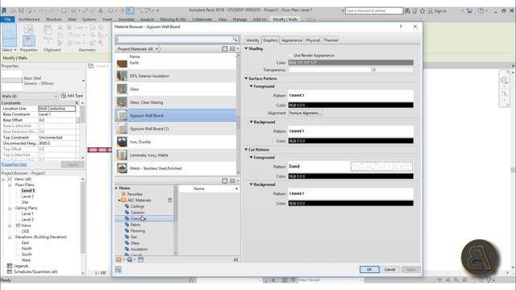
Task: Click the Revit favorites star icon in title bar
Action: point(422,10)
